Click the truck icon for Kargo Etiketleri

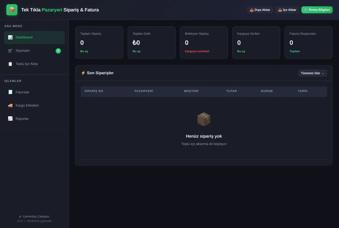pos(10,106)
